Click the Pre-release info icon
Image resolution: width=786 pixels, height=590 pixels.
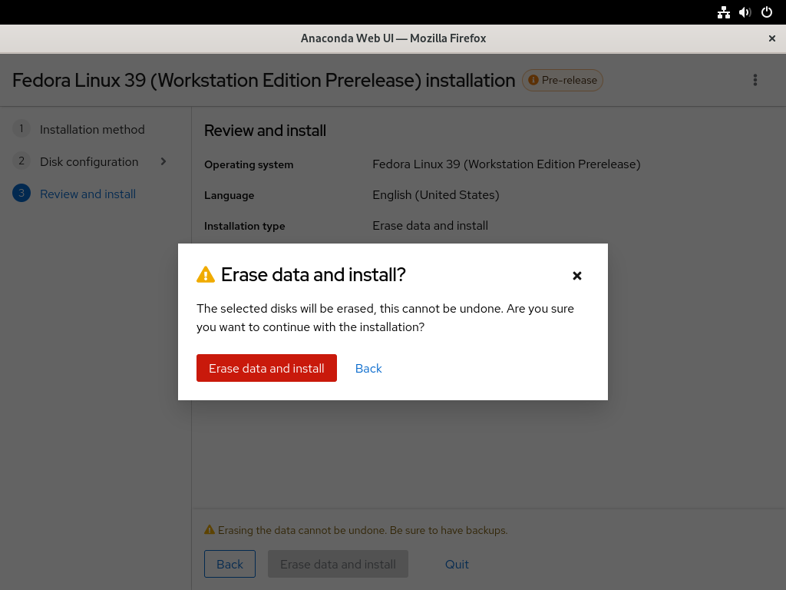pos(533,80)
